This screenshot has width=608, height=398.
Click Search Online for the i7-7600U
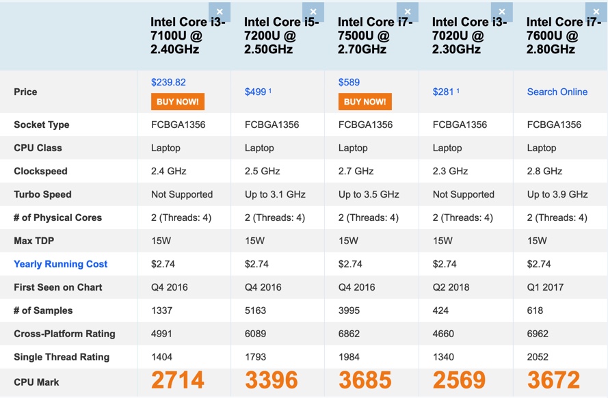pos(557,92)
